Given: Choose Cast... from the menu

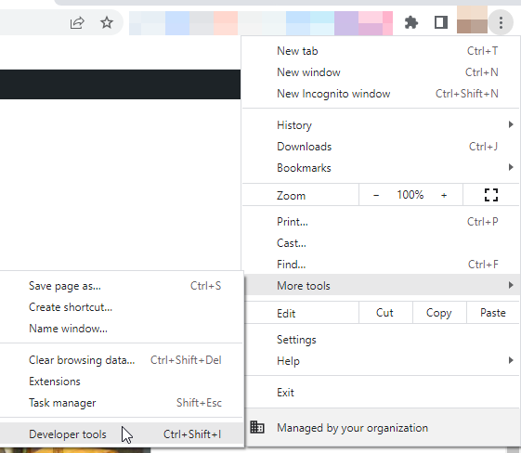Looking at the screenshot, I should [381, 243].
